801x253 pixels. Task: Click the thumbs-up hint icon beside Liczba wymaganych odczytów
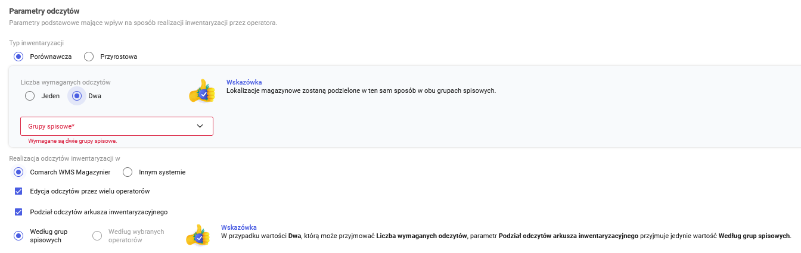point(201,91)
